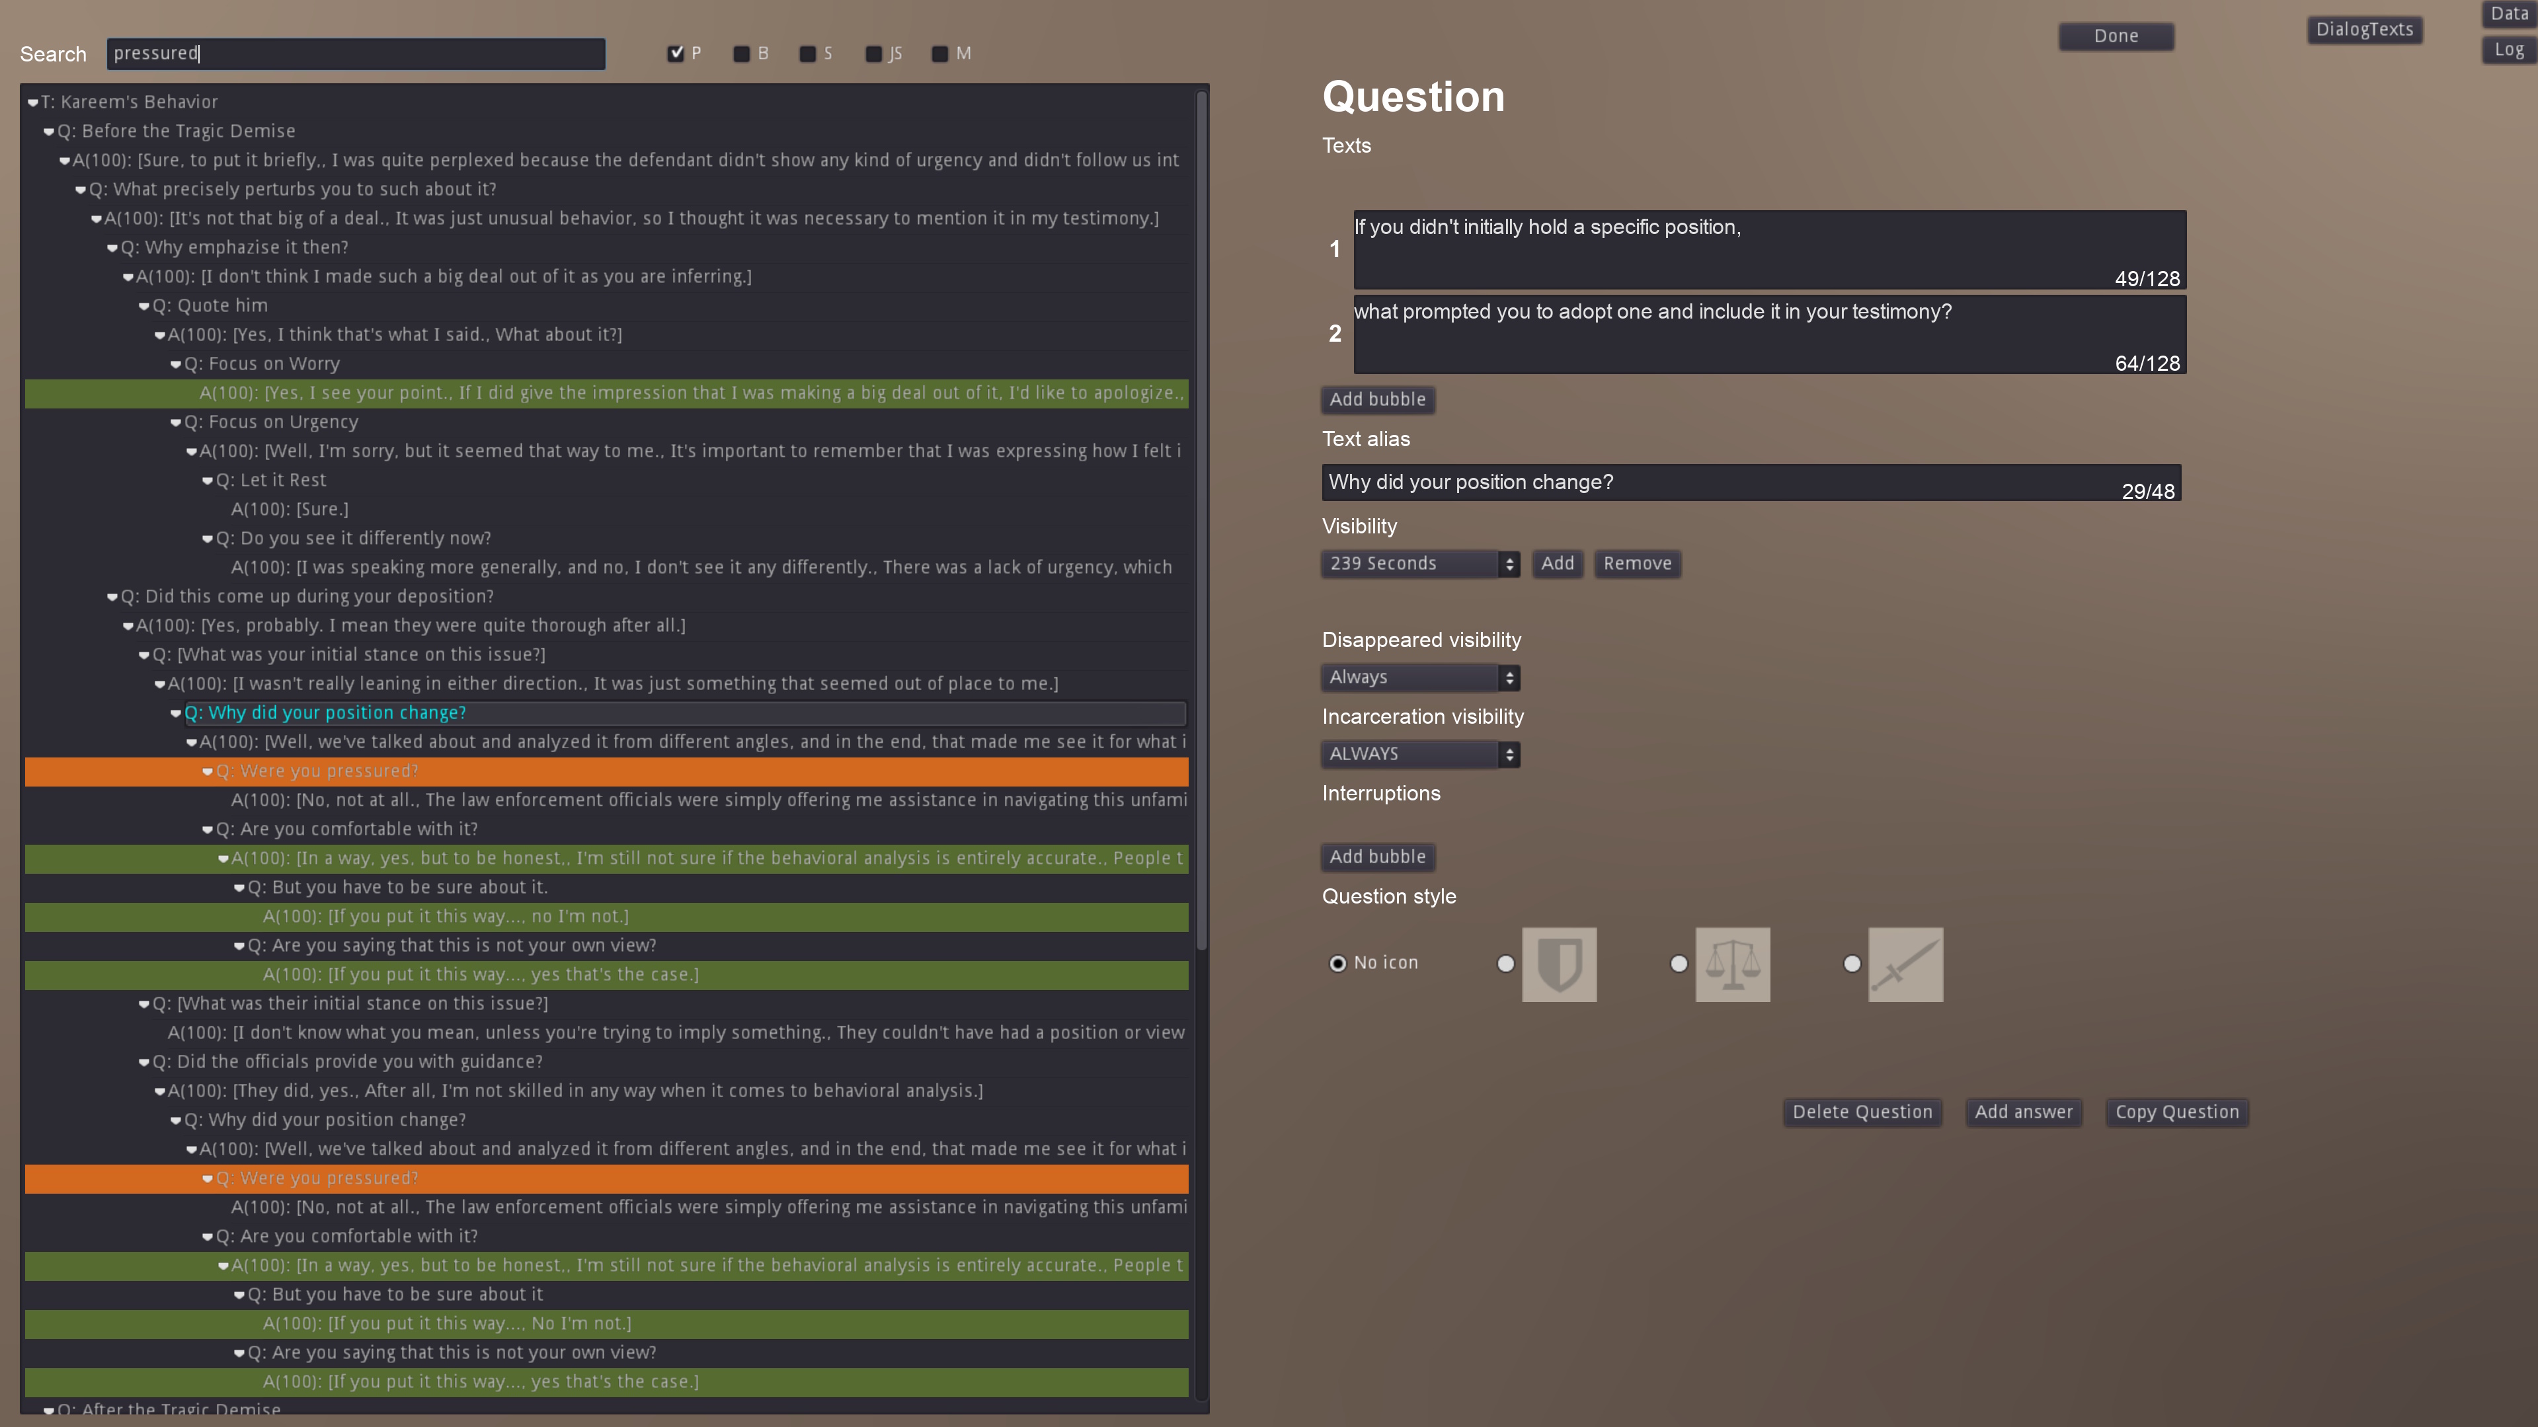
Task: Collapse Q: Did the officials provide guidance node
Action: tap(144, 1061)
